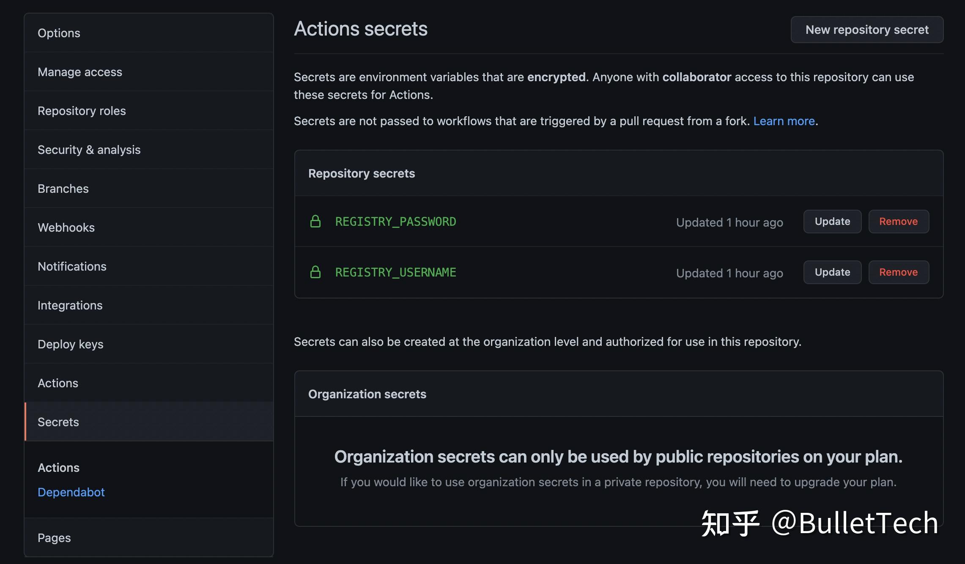Update the REGISTRY_USERNAME secret

point(832,272)
